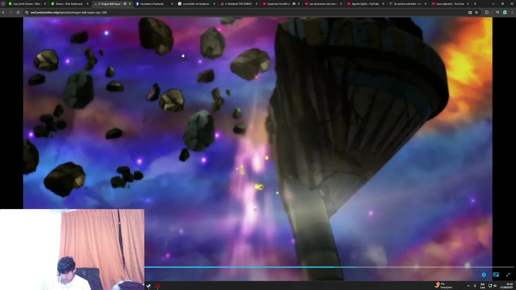Open the browser three-dot menu
Screen dimensions: 516x290
(x=512, y=12)
